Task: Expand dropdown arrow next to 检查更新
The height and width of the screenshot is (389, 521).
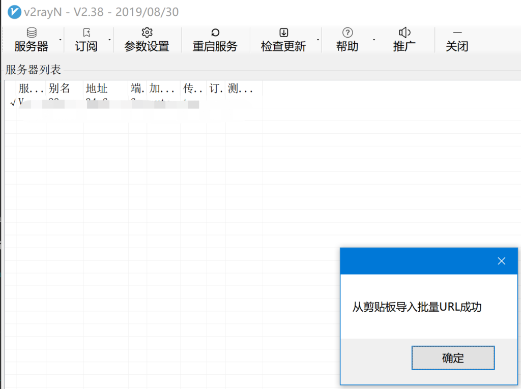Action: tap(318, 40)
